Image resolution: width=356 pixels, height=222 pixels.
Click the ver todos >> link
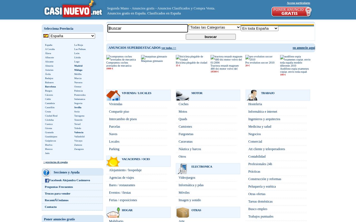tap(169, 48)
